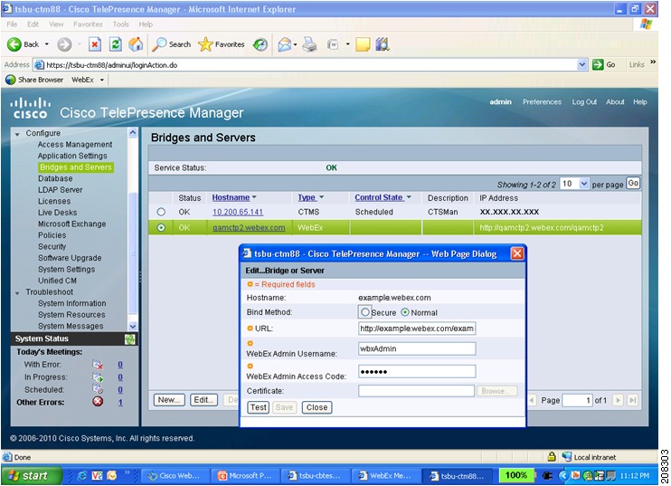The width and height of the screenshot is (671, 486).
Task: Click last page arrow in pagination
Action: [x=632, y=400]
